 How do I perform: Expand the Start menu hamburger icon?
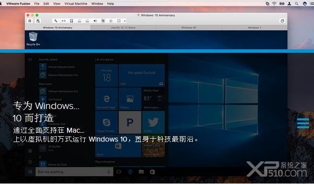pos(30,60)
